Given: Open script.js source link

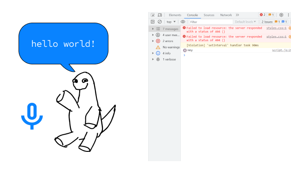Looking at the screenshot, I should (281, 50).
